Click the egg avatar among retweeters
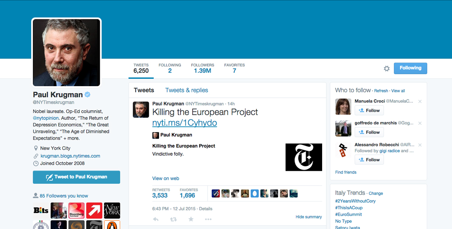The height and width of the screenshot is (229, 452). click(x=254, y=193)
